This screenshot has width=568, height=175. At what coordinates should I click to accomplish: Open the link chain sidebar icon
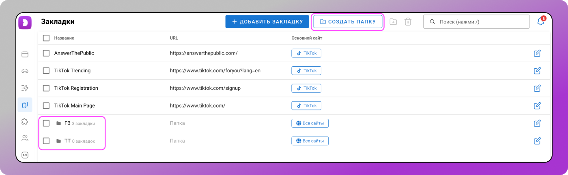click(x=25, y=71)
